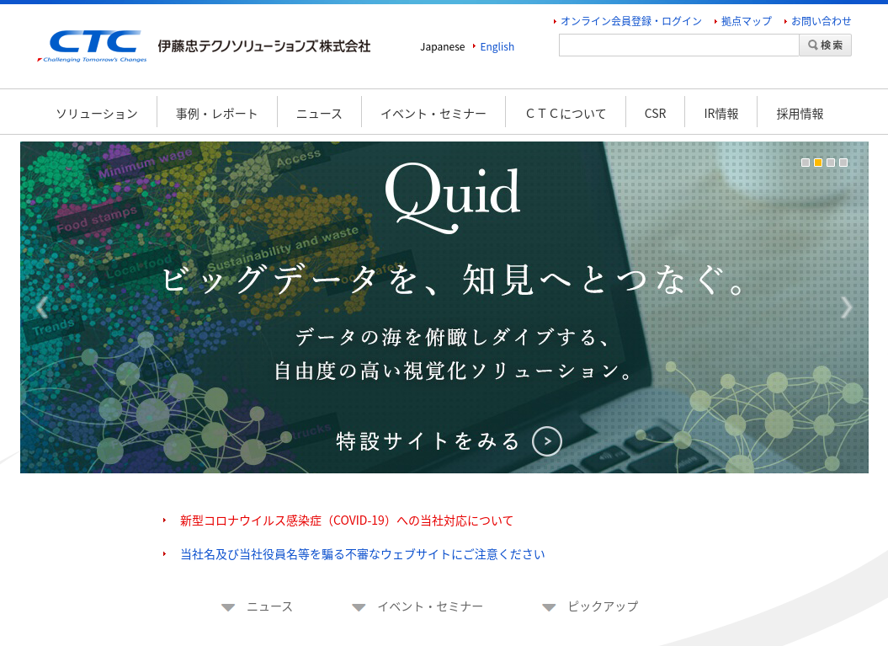Open the 不審なウェブサイト warning notice link

click(363, 554)
